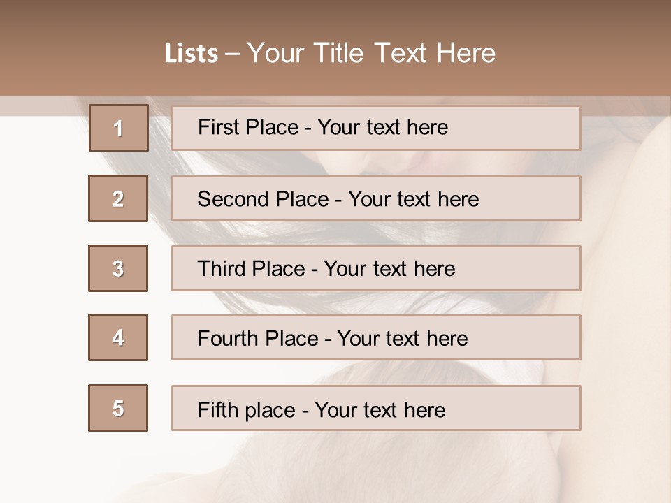Click the words Fourth Place
Viewport: 671px width, 503px height.
point(257,339)
